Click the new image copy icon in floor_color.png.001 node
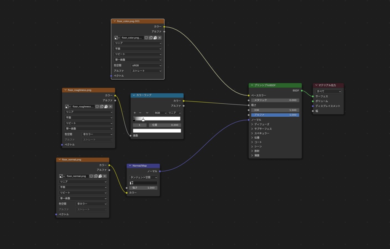This screenshot has width=390, height=249. pyautogui.click(x=151, y=38)
